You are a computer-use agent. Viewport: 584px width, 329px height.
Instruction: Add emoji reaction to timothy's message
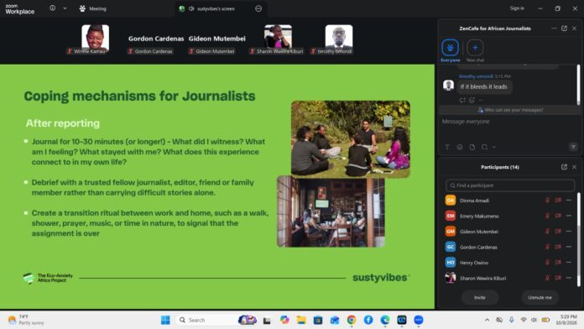pyautogui.click(x=472, y=100)
